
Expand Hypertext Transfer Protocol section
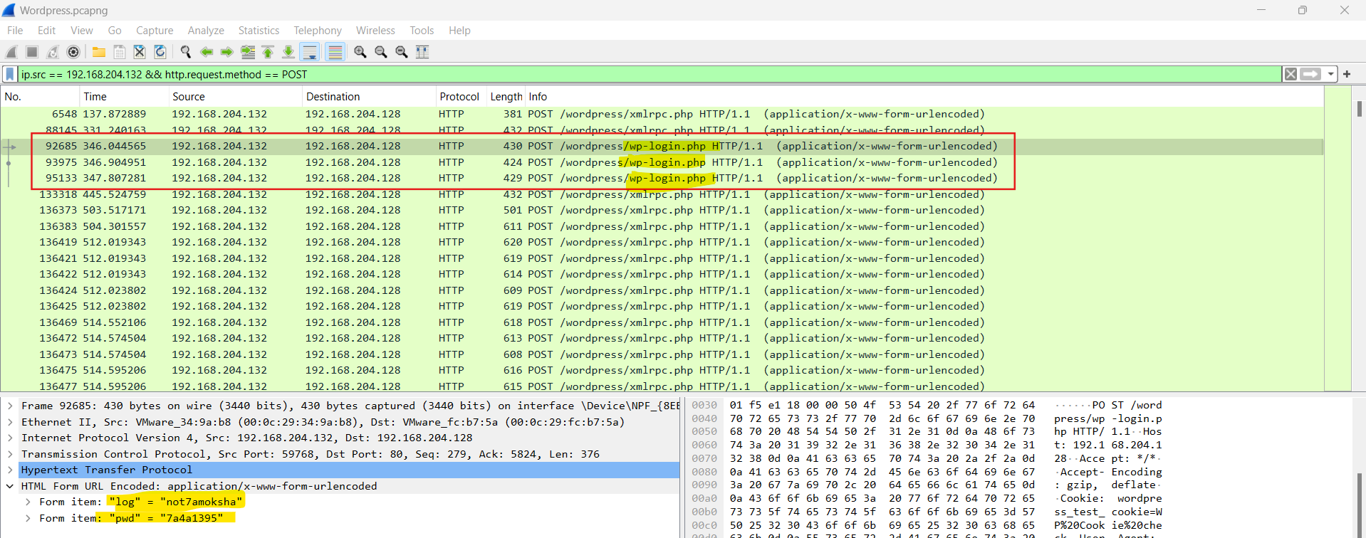point(10,470)
